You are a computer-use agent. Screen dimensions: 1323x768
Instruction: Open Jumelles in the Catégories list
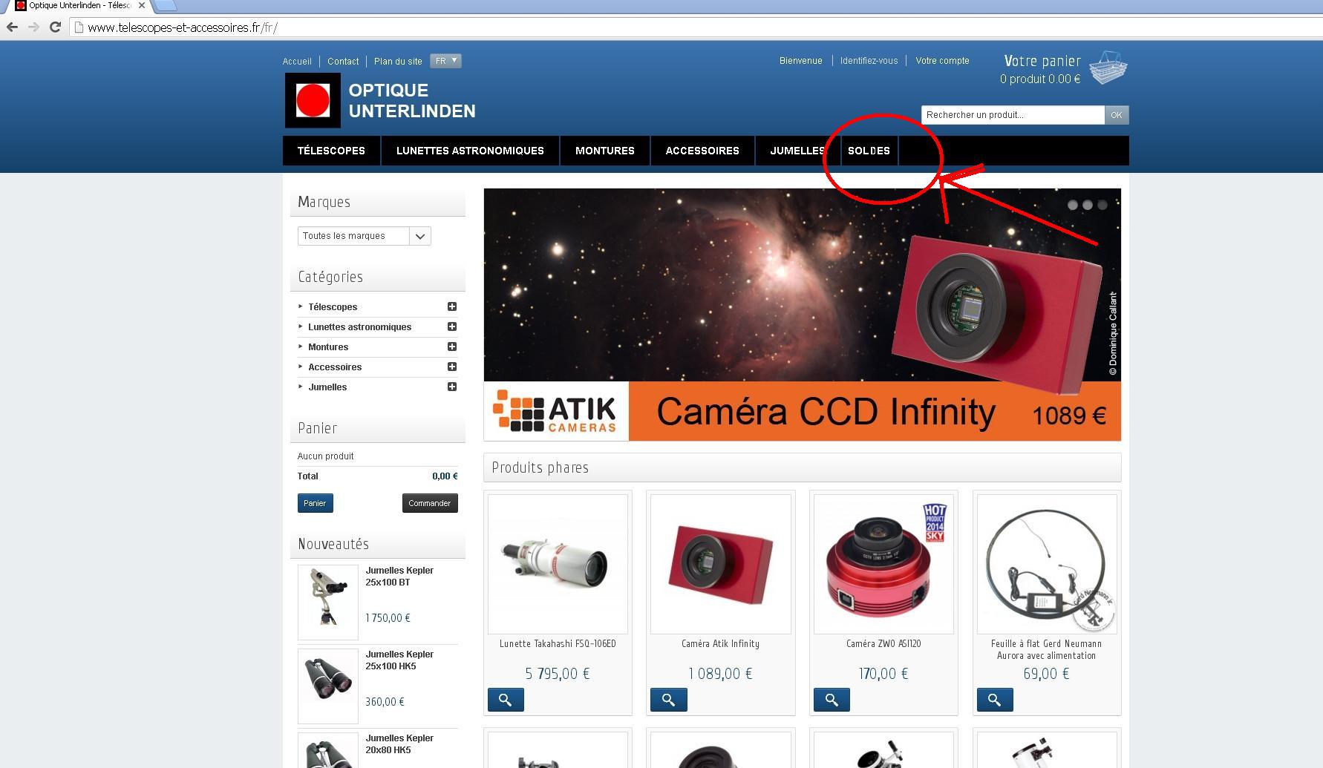[327, 387]
